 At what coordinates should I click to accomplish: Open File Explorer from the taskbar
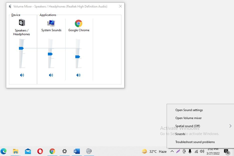pos(15,151)
